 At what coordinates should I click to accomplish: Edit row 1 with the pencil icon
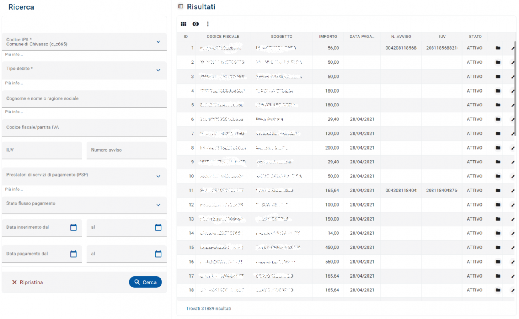coord(513,48)
